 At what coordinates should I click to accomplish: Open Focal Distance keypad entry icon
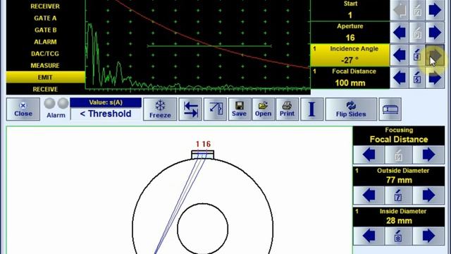(417, 78)
